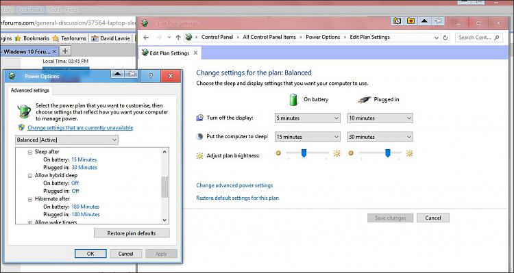Viewport: 514px width, 273px height.
Task: Open the address bar history dropdown arrow
Action: coord(437,38)
